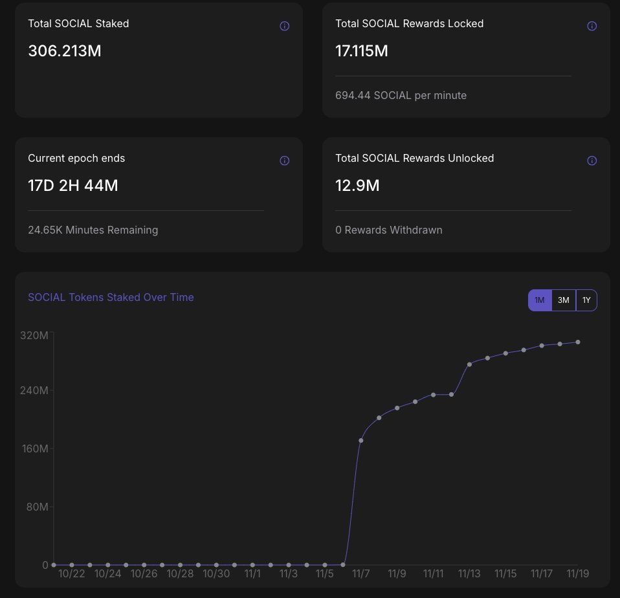
Task: Click the 694.44 SOCIAL per minute text
Action: click(x=401, y=95)
